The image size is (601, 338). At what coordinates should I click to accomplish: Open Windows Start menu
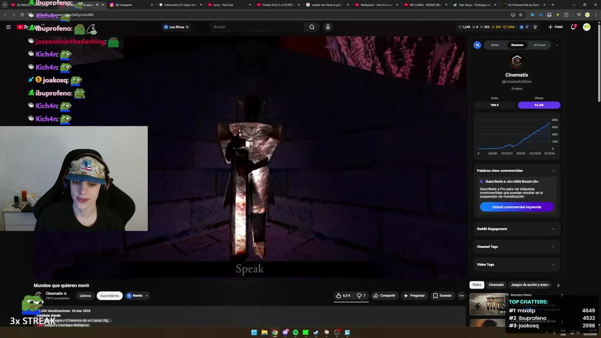[x=254, y=332]
